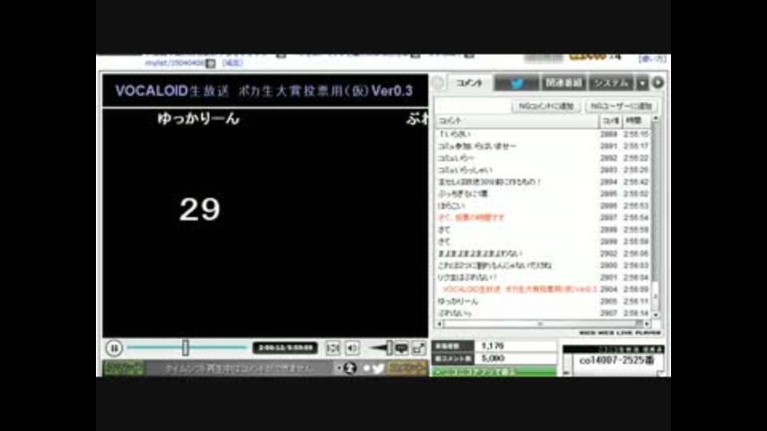Switch to the 関連番組 tab
The width and height of the screenshot is (767, 431).
coord(563,83)
